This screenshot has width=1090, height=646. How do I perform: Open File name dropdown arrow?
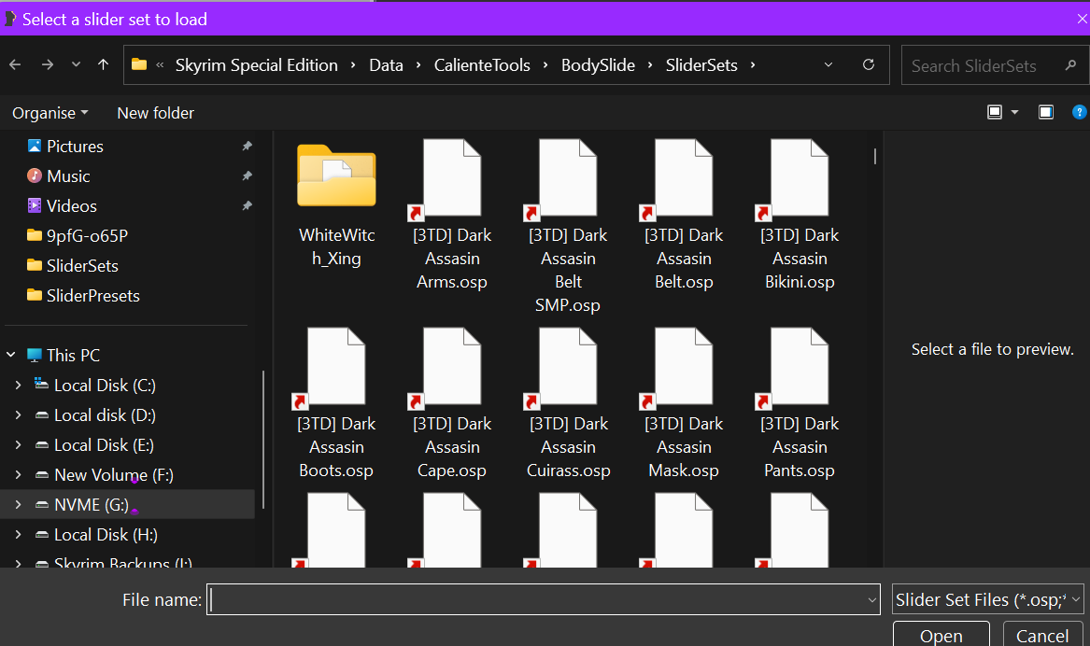[x=871, y=599]
